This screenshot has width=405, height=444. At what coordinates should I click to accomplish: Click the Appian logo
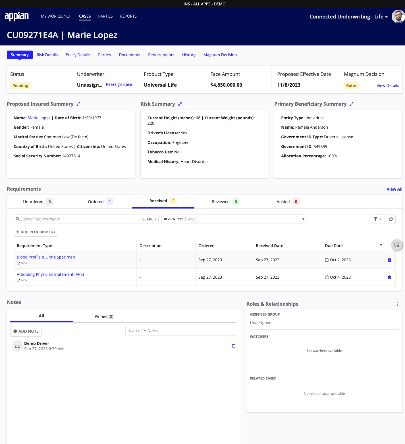click(17, 16)
